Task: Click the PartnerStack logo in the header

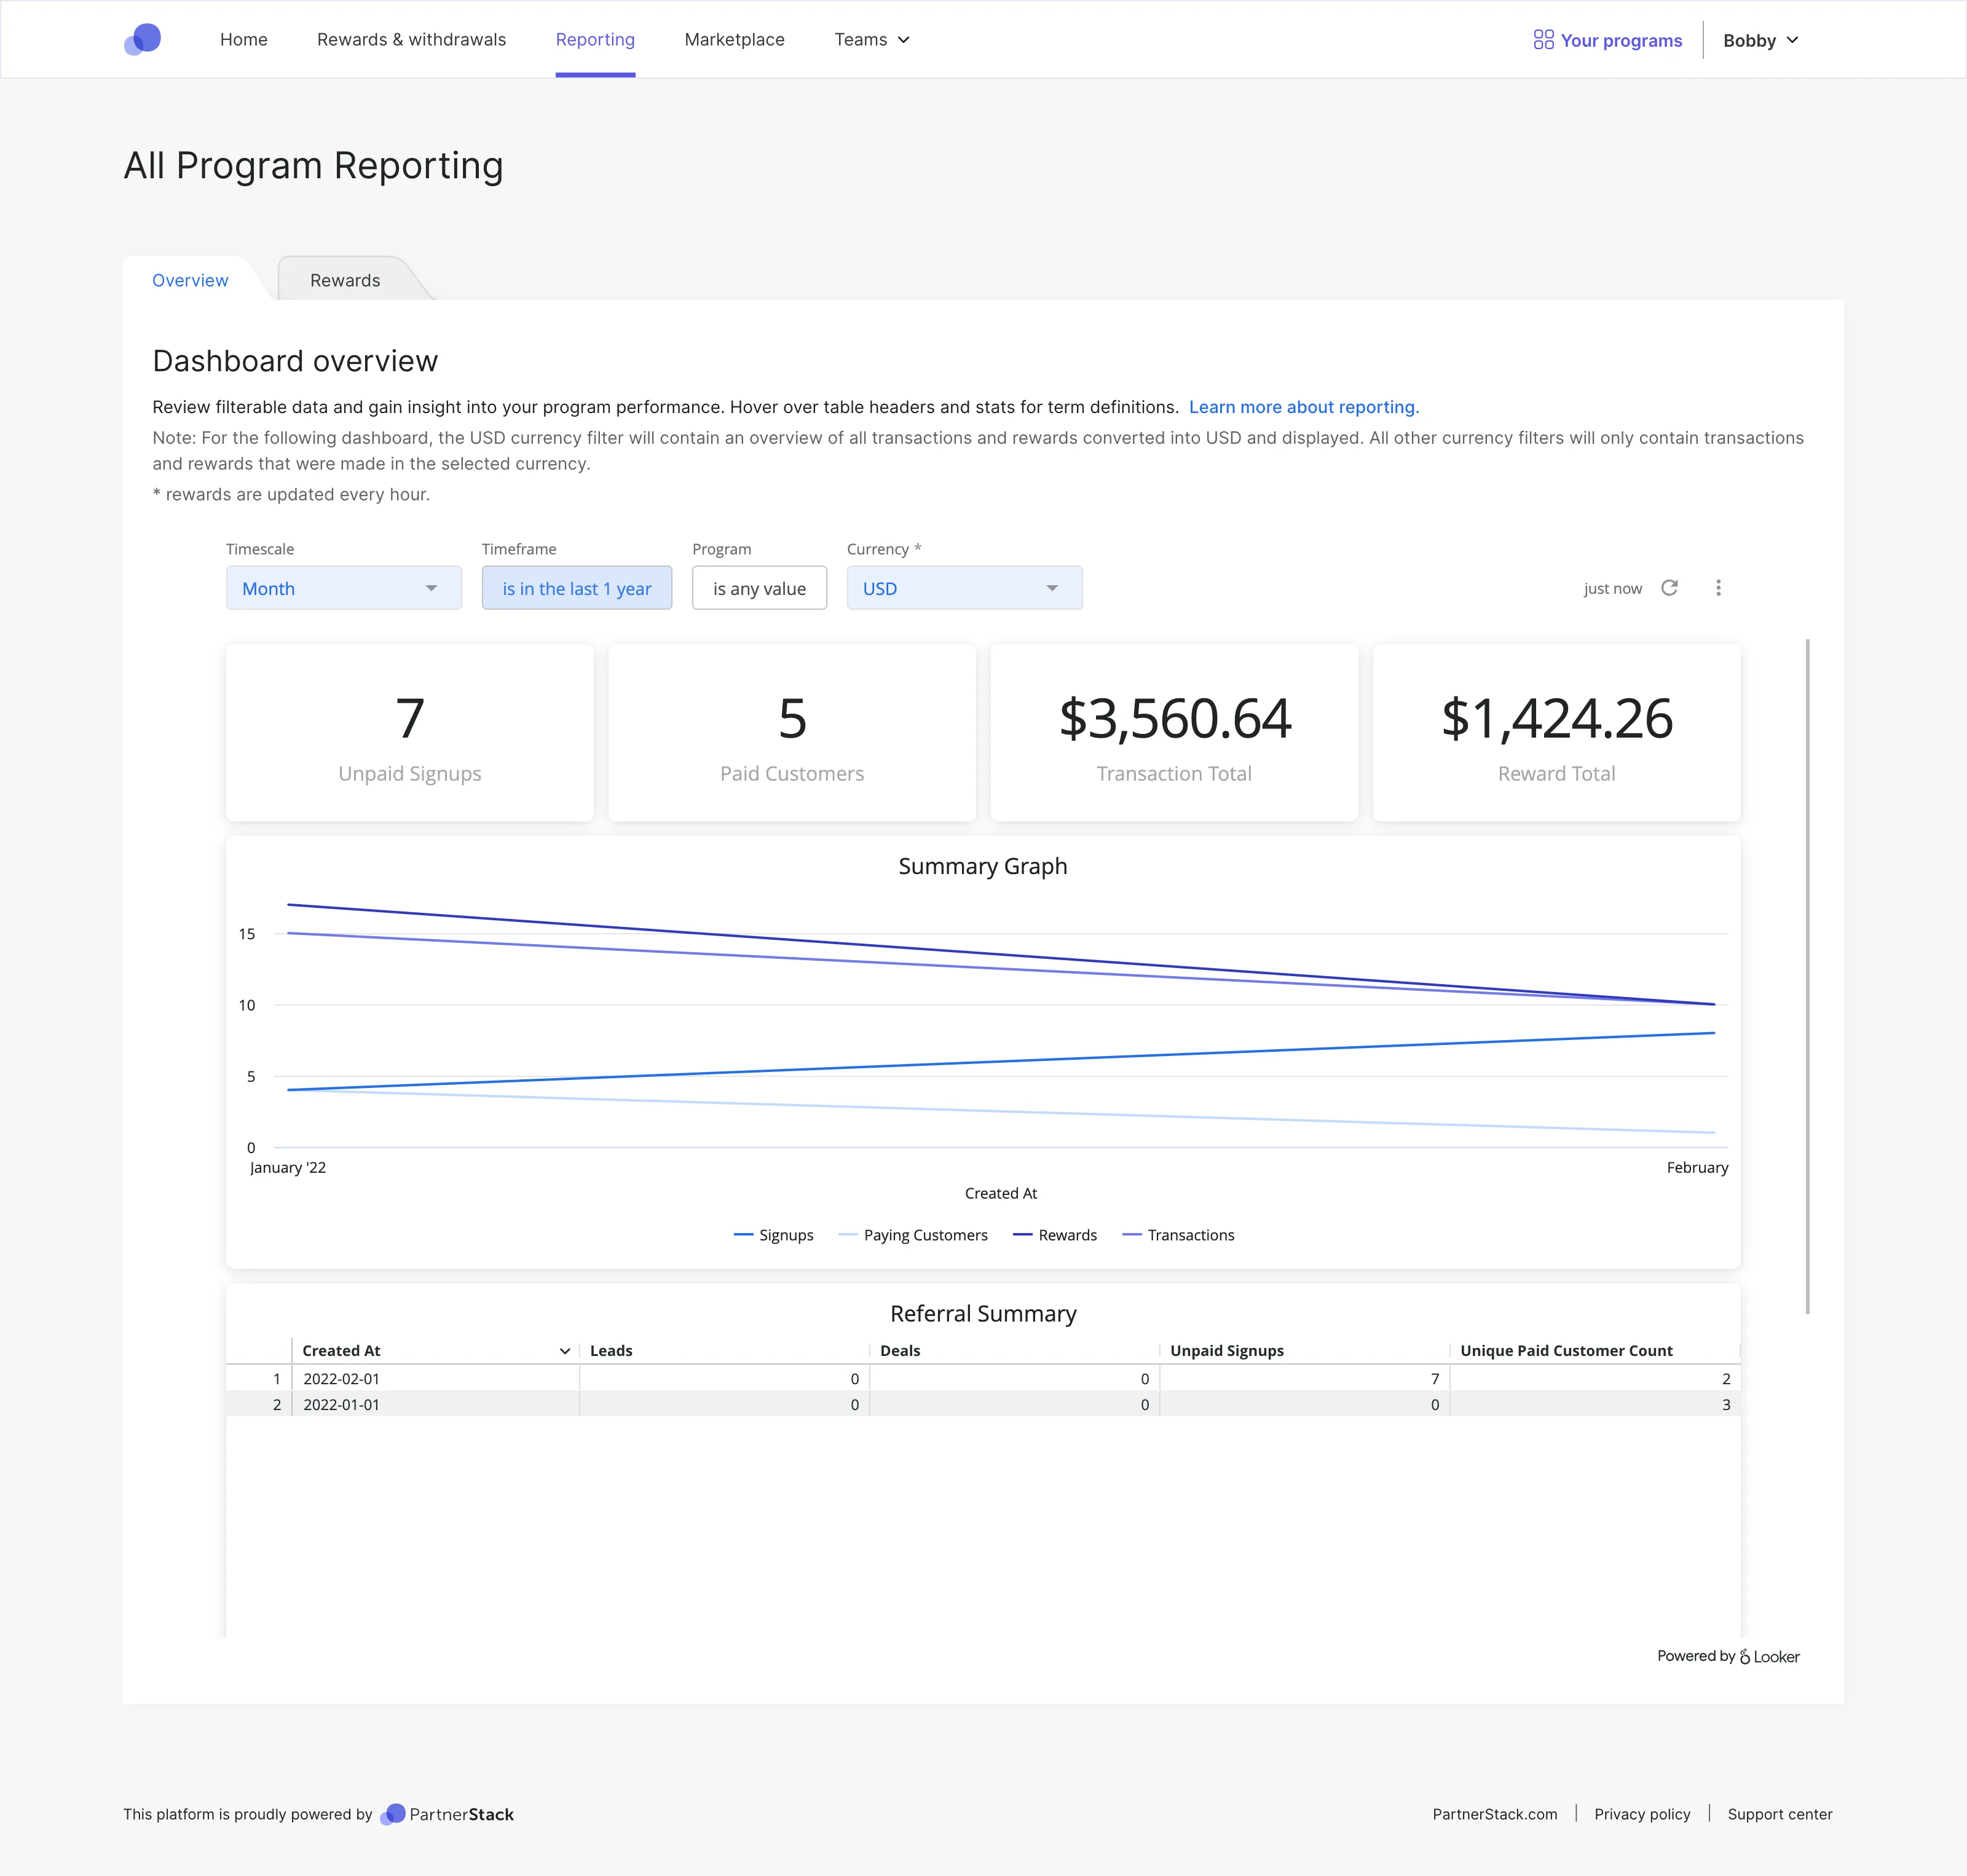Action: click(142, 40)
